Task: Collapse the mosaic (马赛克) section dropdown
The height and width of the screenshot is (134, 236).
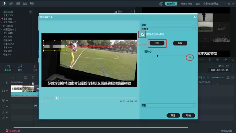Action: click(169, 29)
